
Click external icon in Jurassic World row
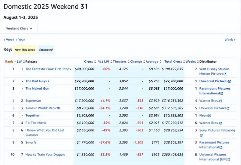coord(228,108)
